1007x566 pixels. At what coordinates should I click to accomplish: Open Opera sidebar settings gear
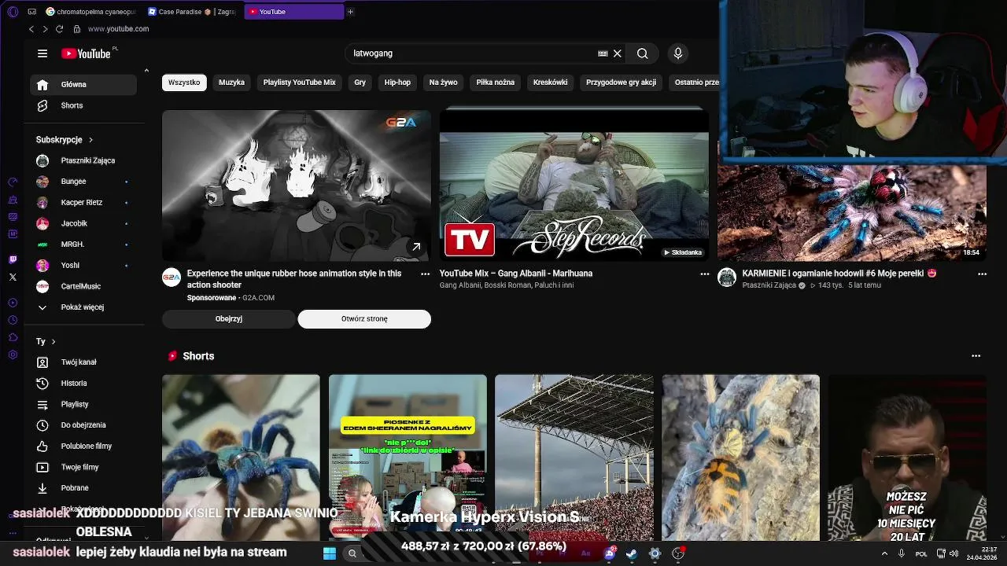(13, 355)
